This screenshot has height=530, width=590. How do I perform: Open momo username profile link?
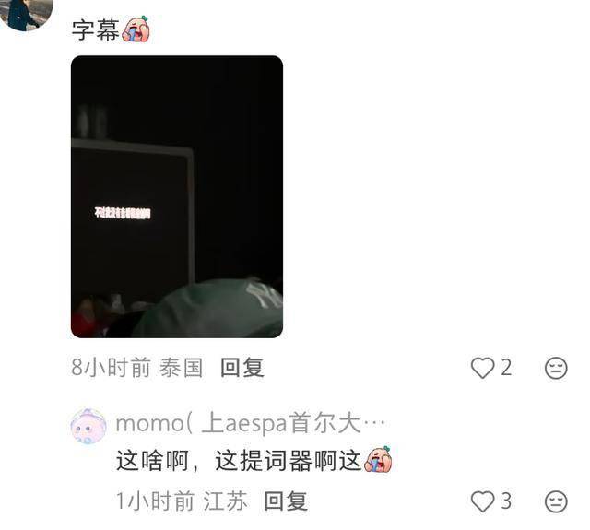pos(250,424)
